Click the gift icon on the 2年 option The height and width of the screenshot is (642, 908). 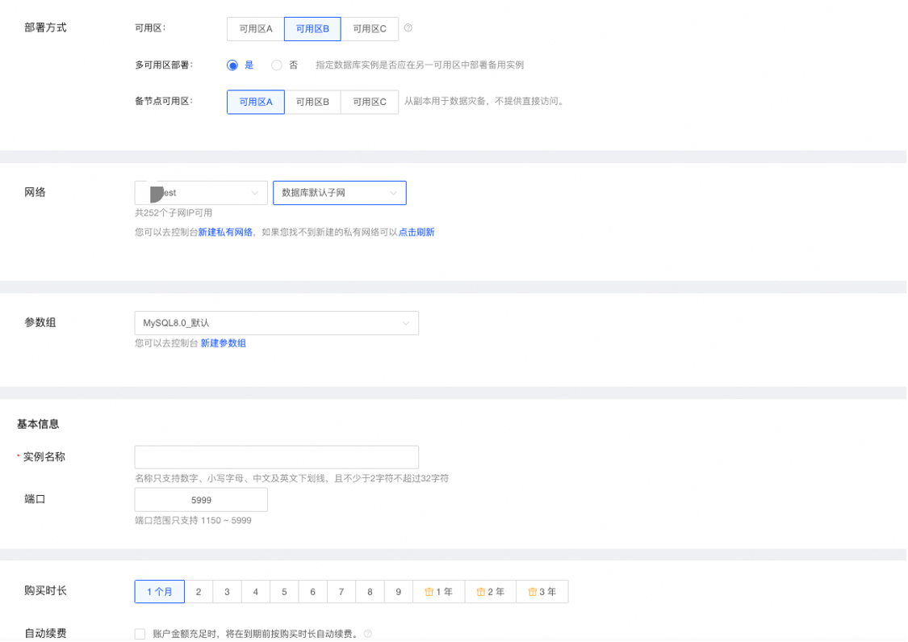pyautogui.click(x=479, y=591)
